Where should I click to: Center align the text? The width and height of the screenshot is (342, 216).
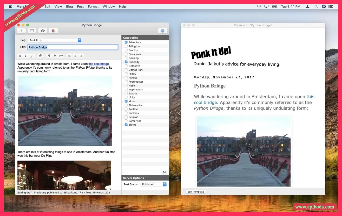pyautogui.click(x=75, y=56)
